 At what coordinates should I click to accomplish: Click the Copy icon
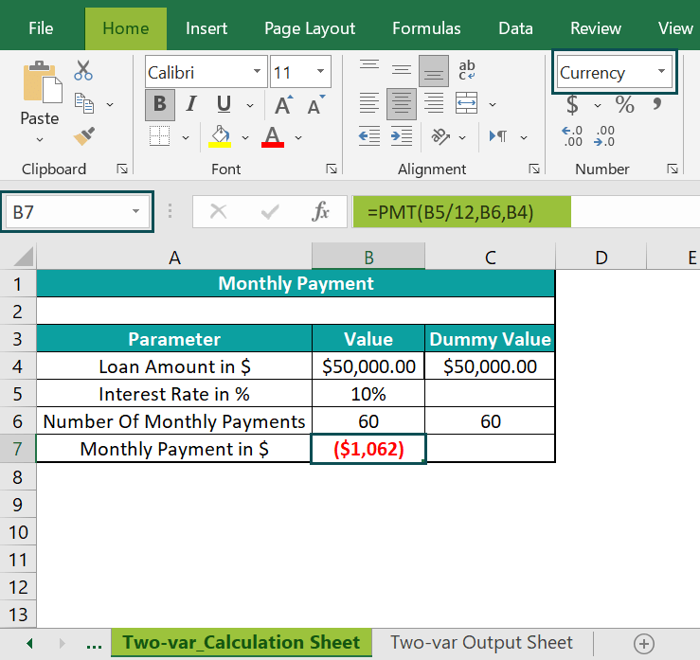click(84, 103)
